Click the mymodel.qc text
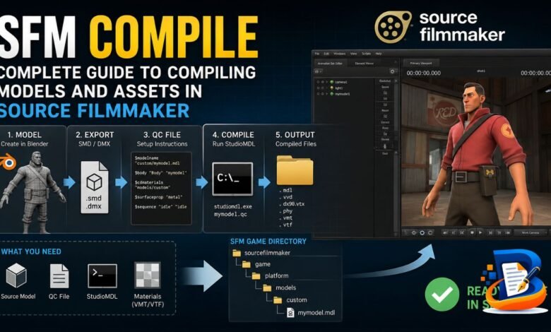The width and height of the screenshot is (551, 332). click(x=230, y=214)
